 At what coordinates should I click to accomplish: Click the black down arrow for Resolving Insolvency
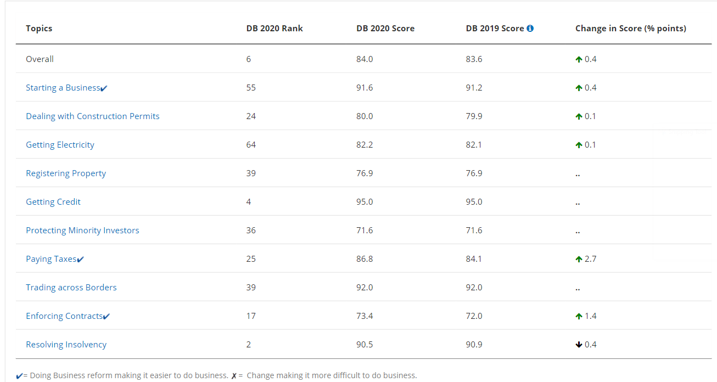[x=579, y=345]
